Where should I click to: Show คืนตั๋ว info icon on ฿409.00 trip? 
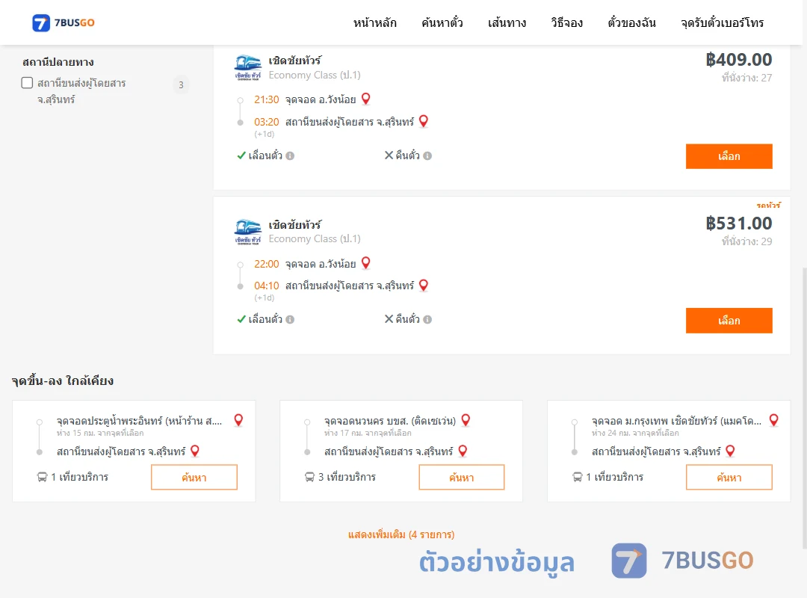point(427,155)
